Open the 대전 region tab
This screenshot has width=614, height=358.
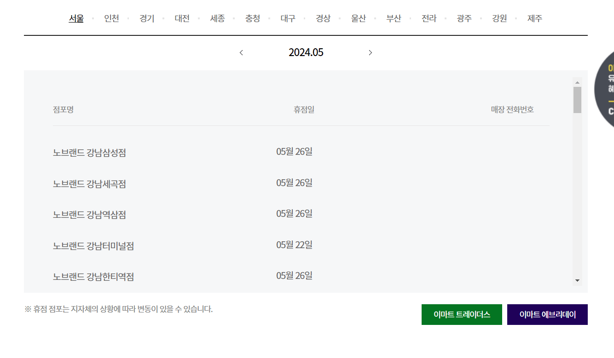182,18
